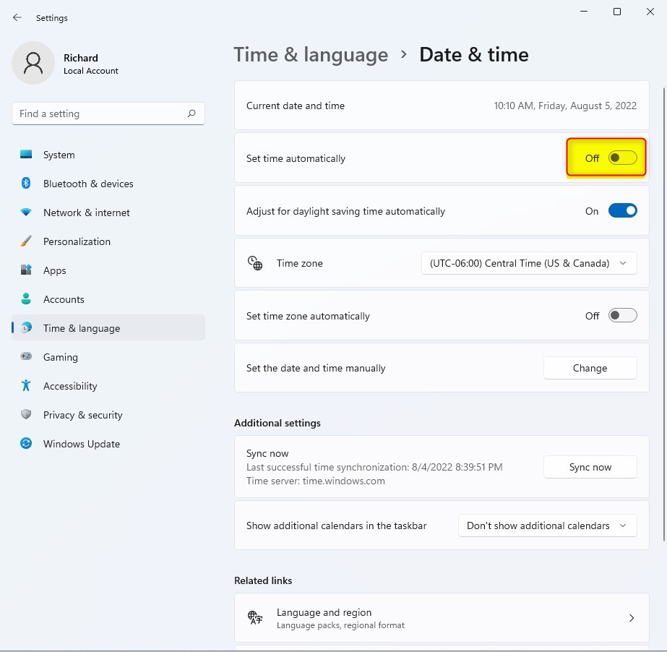667x652 pixels.
Task: Click the Privacy shield icon
Action: click(x=26, y=414)
